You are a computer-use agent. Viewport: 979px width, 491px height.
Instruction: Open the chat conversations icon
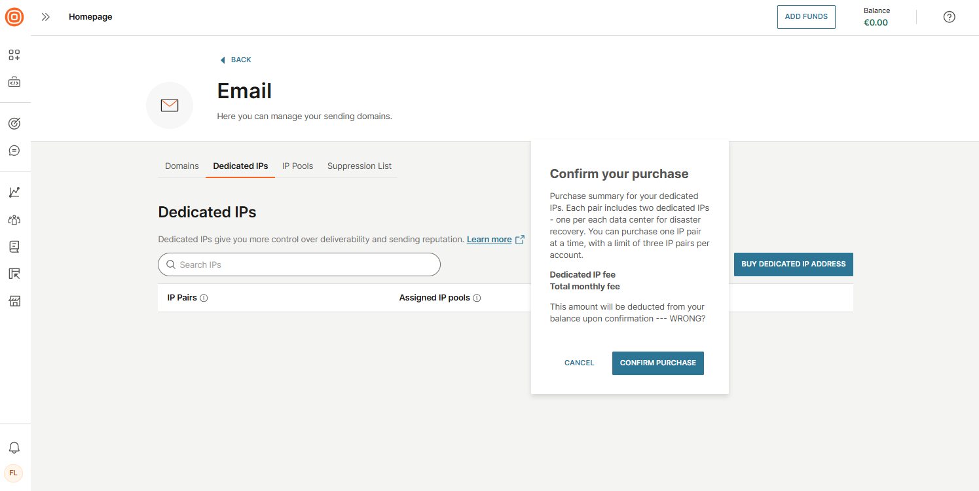click(14, 151)
